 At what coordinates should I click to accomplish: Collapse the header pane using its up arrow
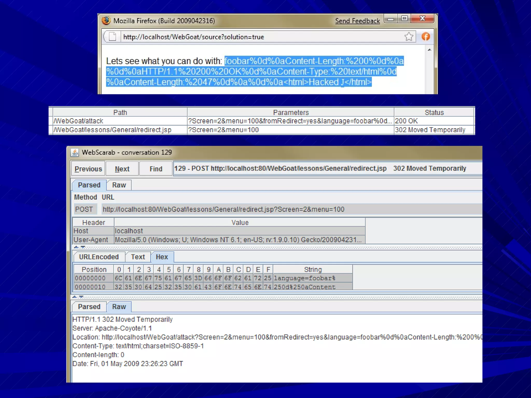tap(76, 247)
